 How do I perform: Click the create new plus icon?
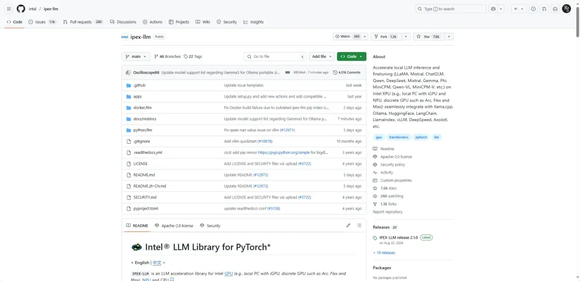tap(515, 9)
